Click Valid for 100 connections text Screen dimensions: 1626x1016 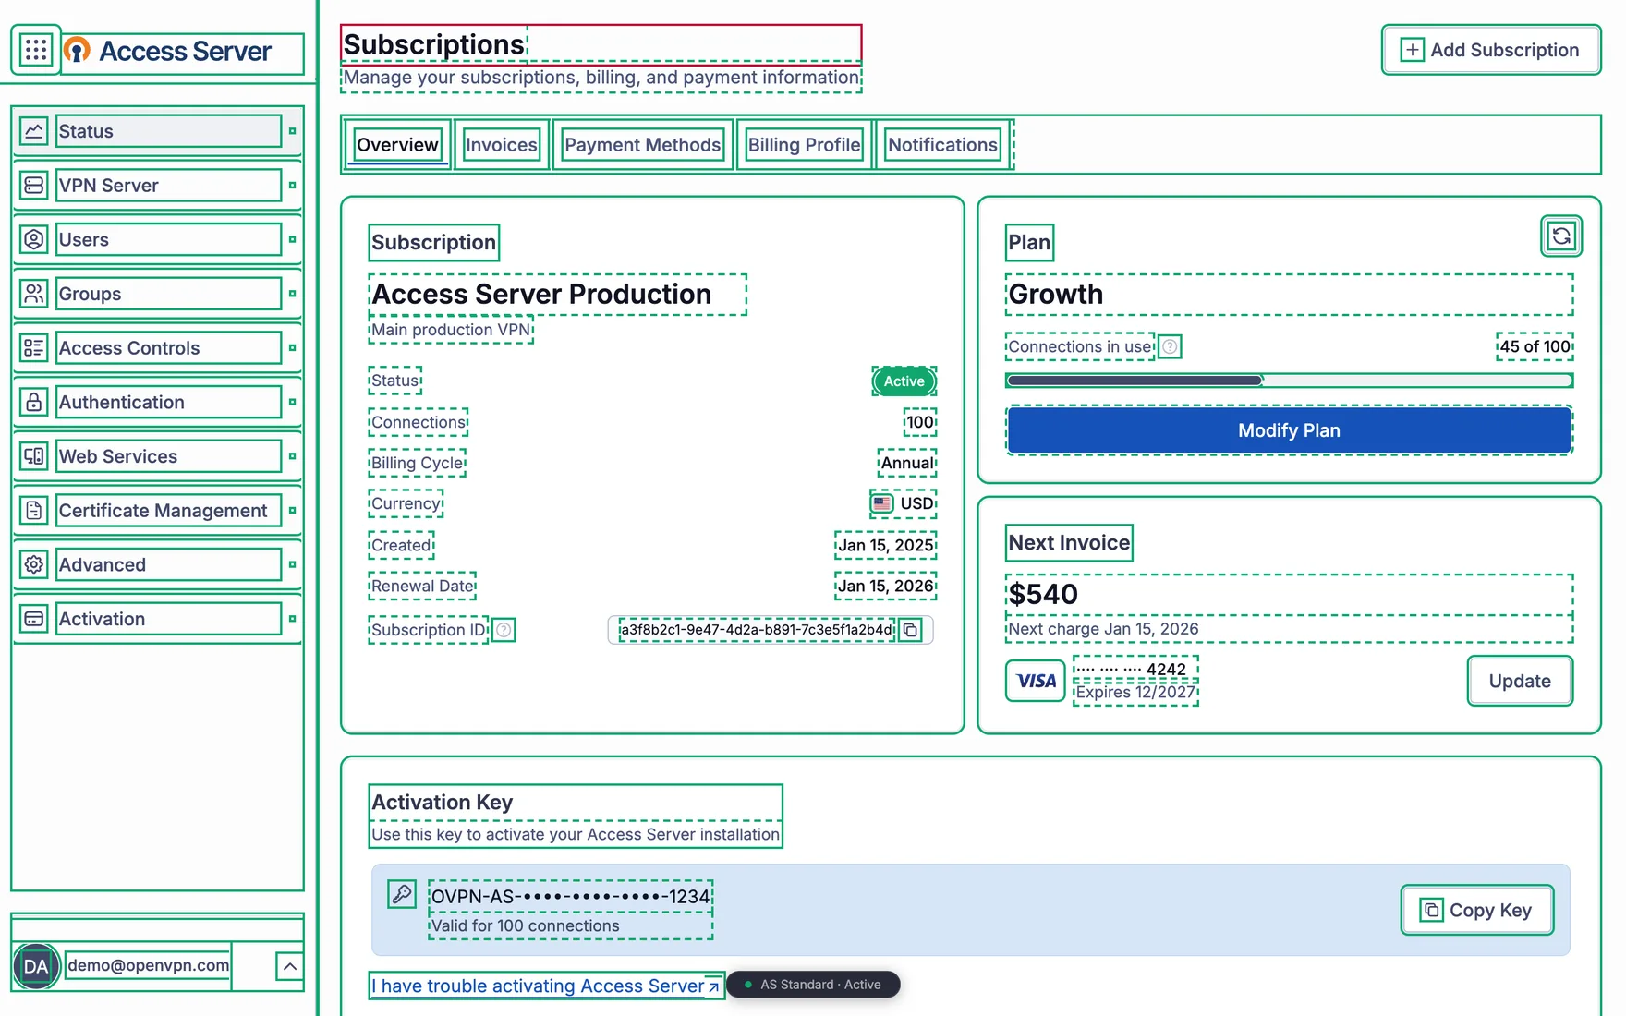[525, 925]
